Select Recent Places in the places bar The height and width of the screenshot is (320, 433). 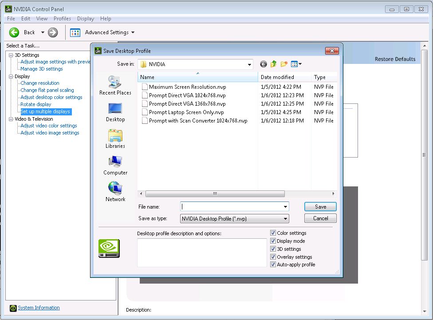pos(115,85)
